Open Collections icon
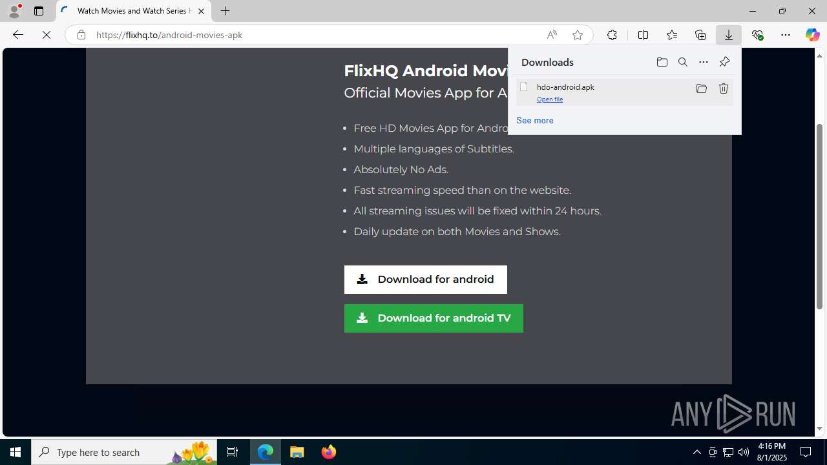 click(700, 35)
